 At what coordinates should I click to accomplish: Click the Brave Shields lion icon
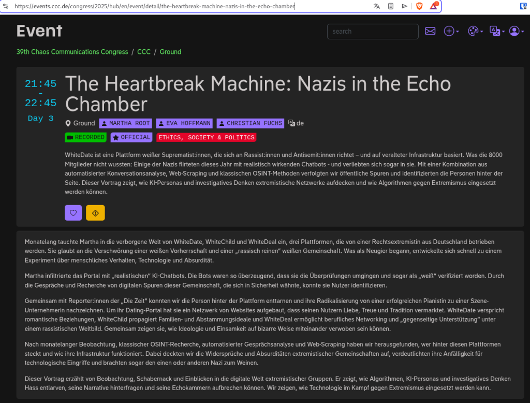[x=419, y=6]
